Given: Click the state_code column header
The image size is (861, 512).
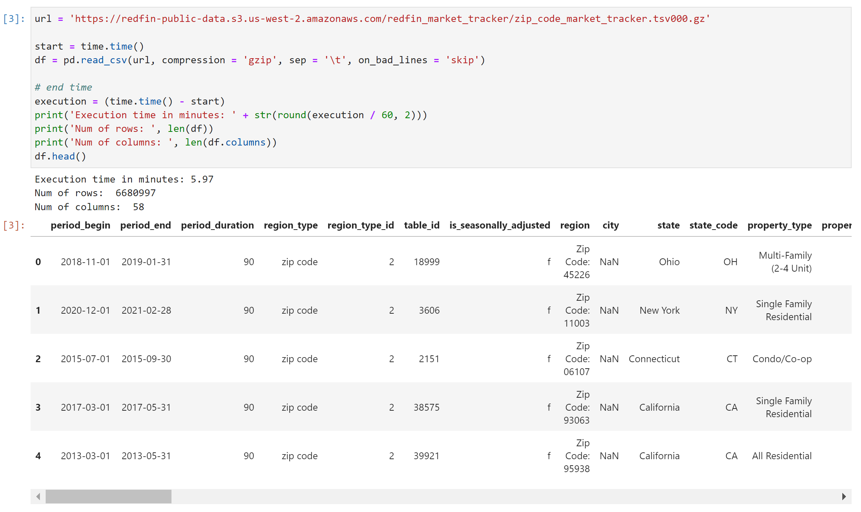Looking at the screenshot, I should click(713, 225).
